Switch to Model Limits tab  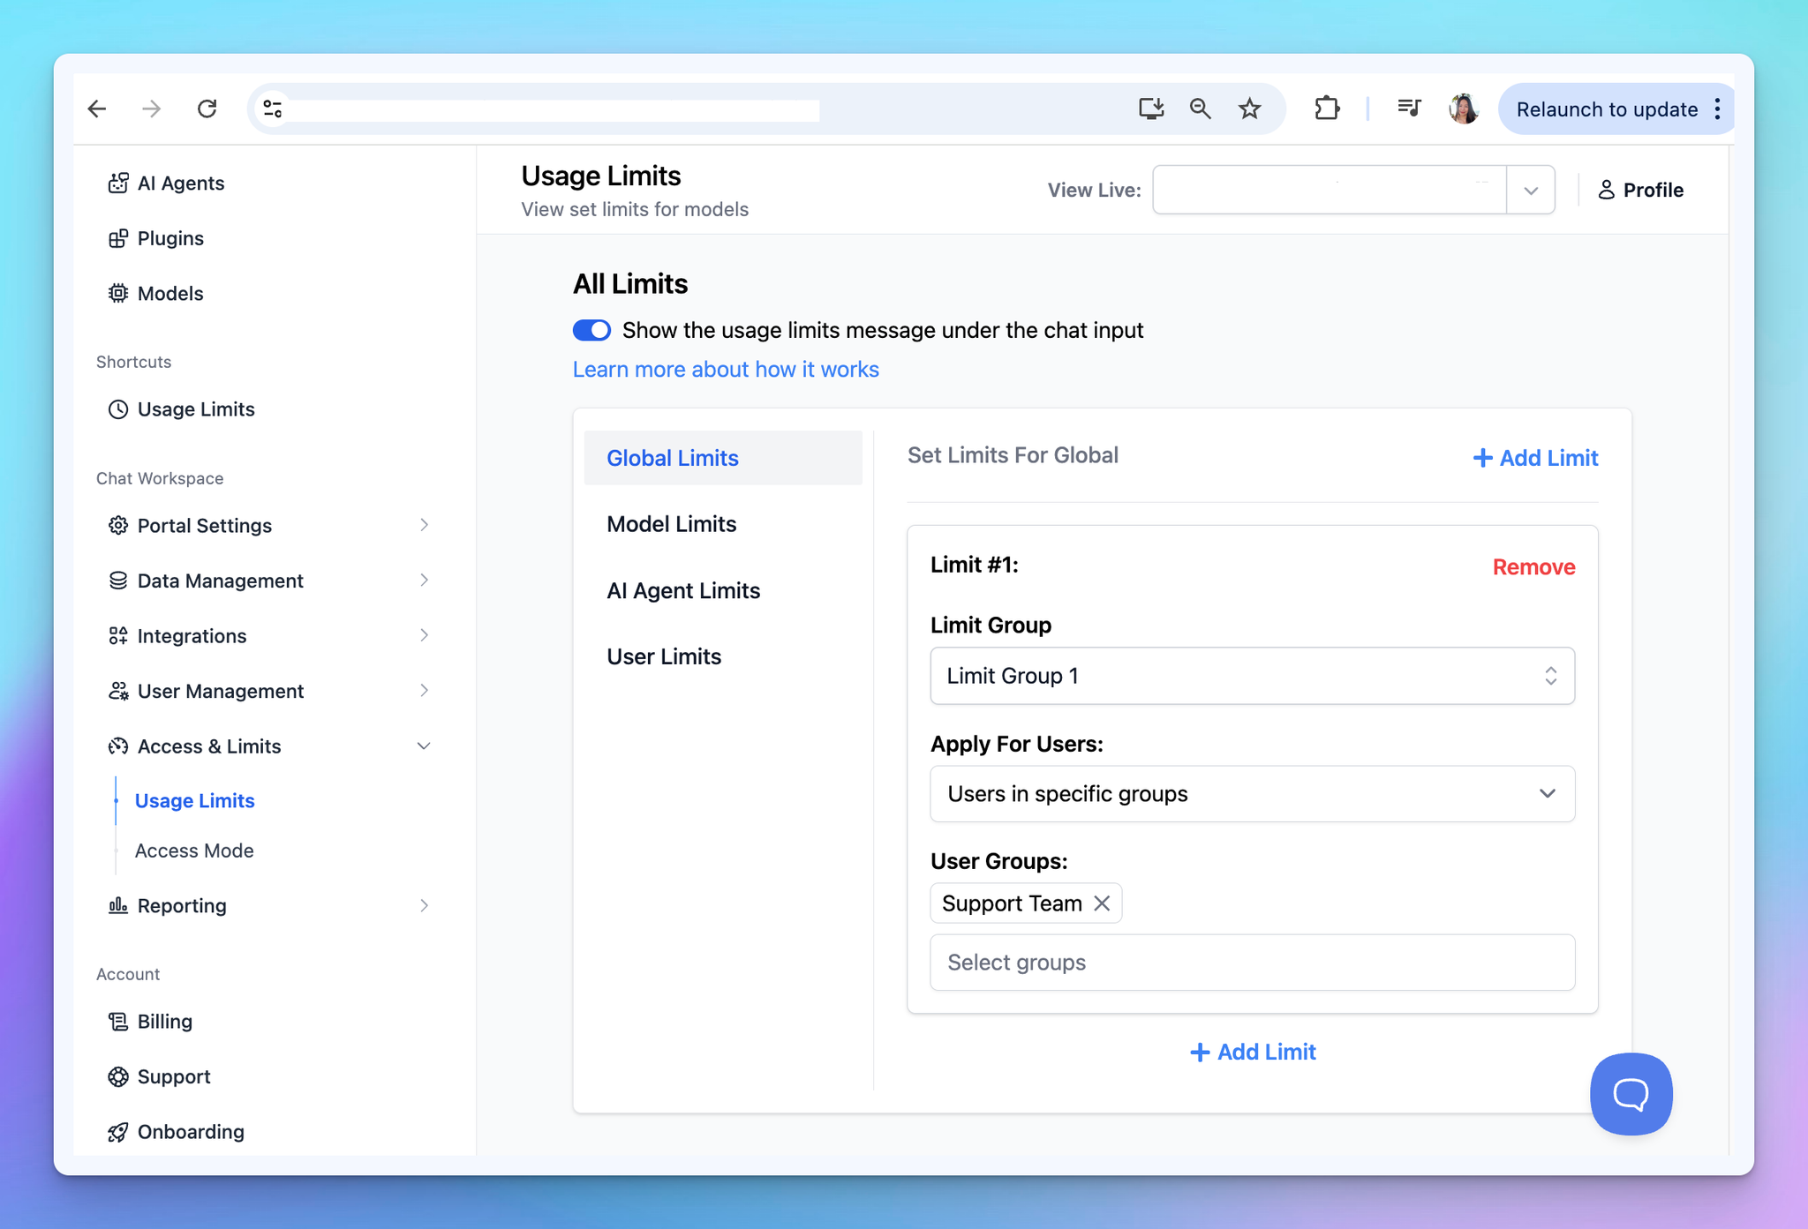tap(671, 524)
